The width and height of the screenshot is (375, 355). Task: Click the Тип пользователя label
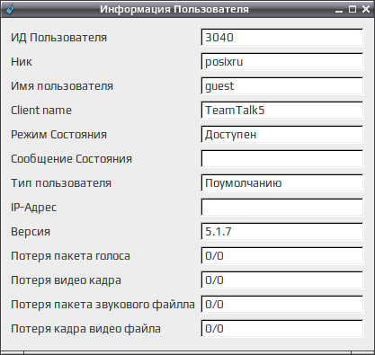click(x=61, y=183)
